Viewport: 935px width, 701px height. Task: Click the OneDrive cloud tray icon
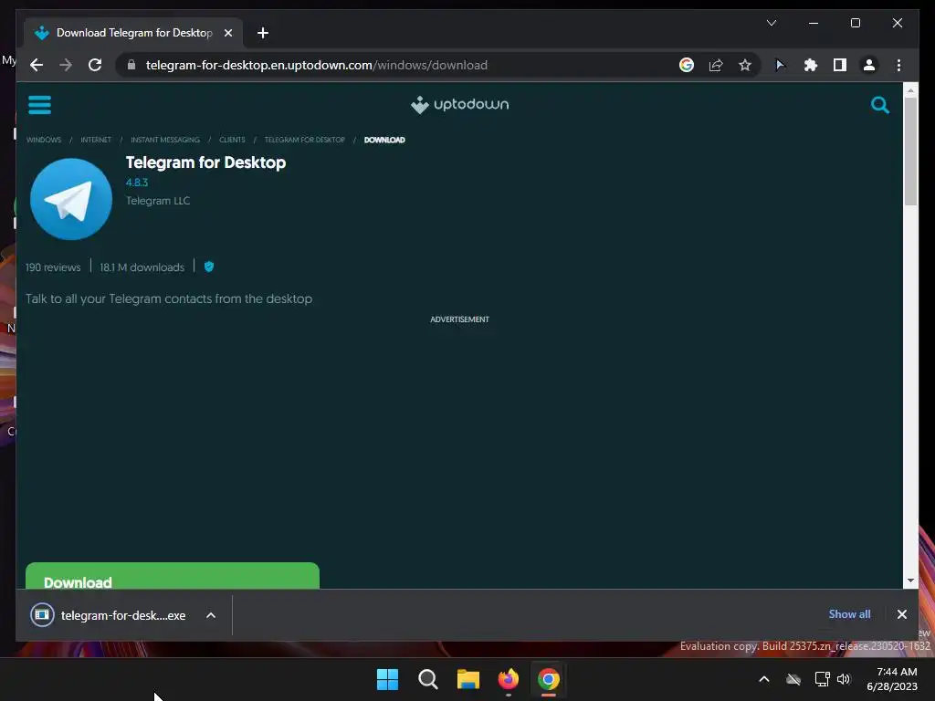click(793, 679)
